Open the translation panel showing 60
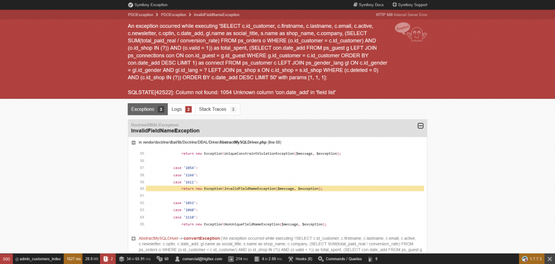 click(163, 259)
